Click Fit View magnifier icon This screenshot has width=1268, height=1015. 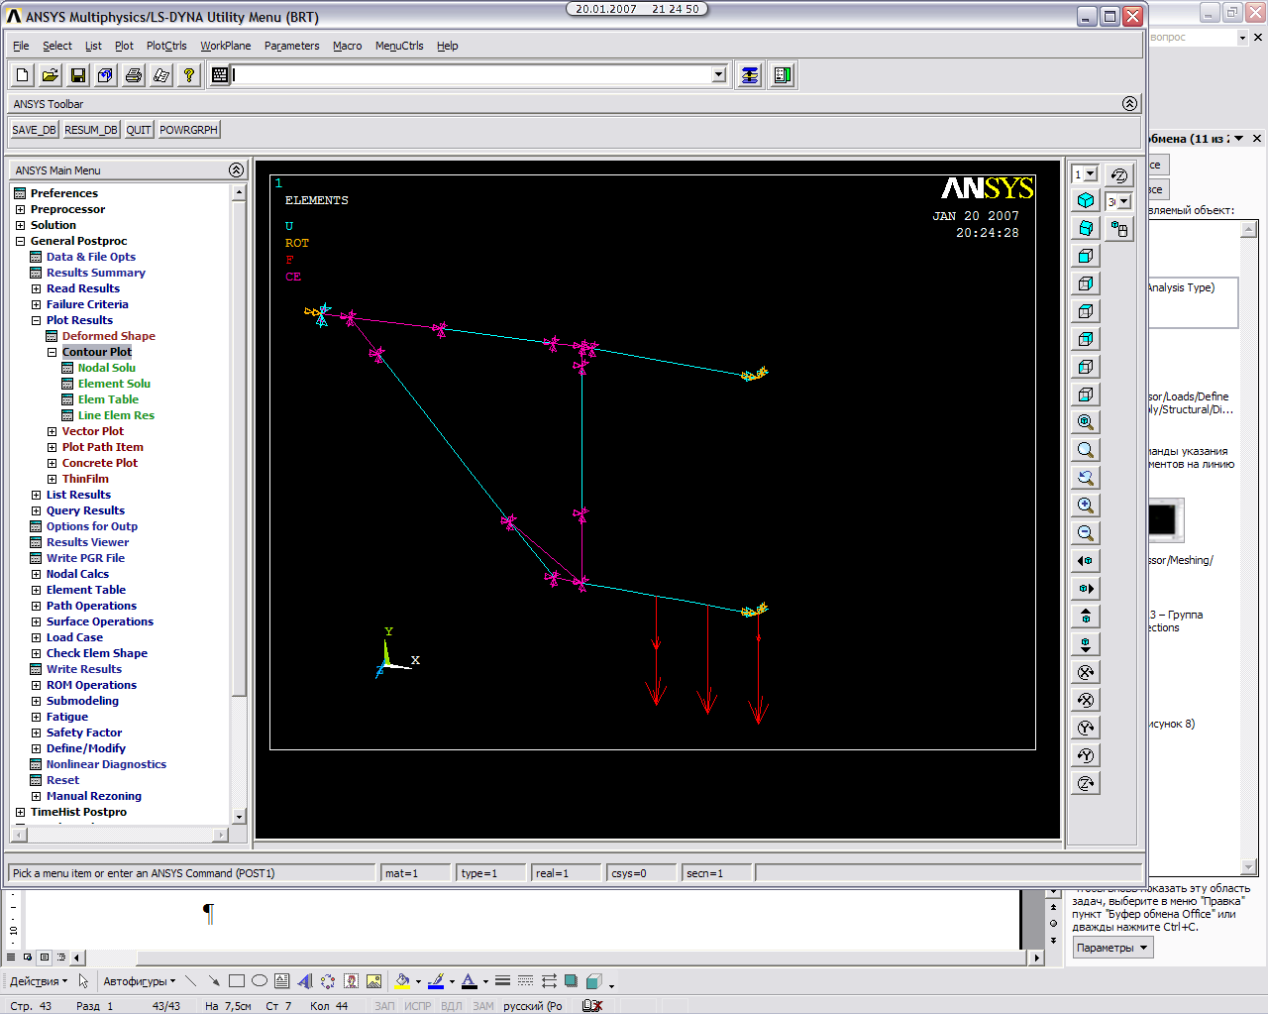point(1086,422)
